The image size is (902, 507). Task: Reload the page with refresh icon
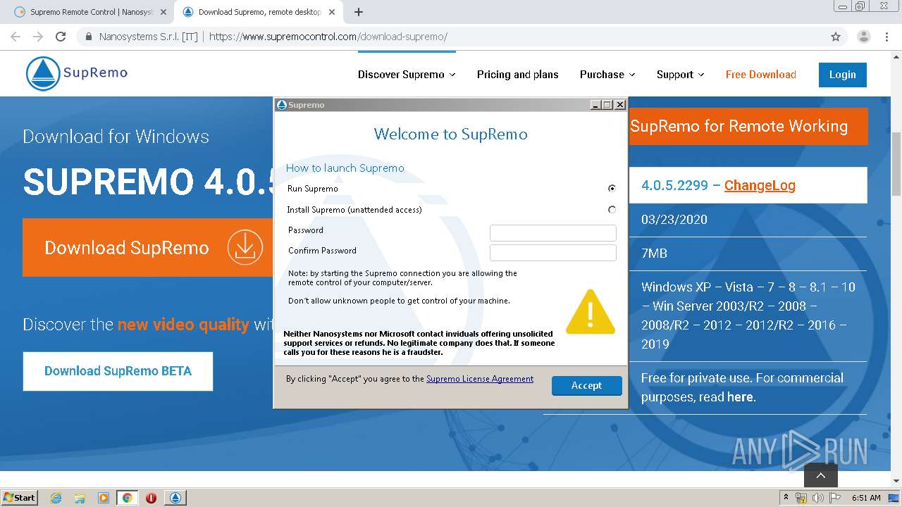click(x=61, y=37)
